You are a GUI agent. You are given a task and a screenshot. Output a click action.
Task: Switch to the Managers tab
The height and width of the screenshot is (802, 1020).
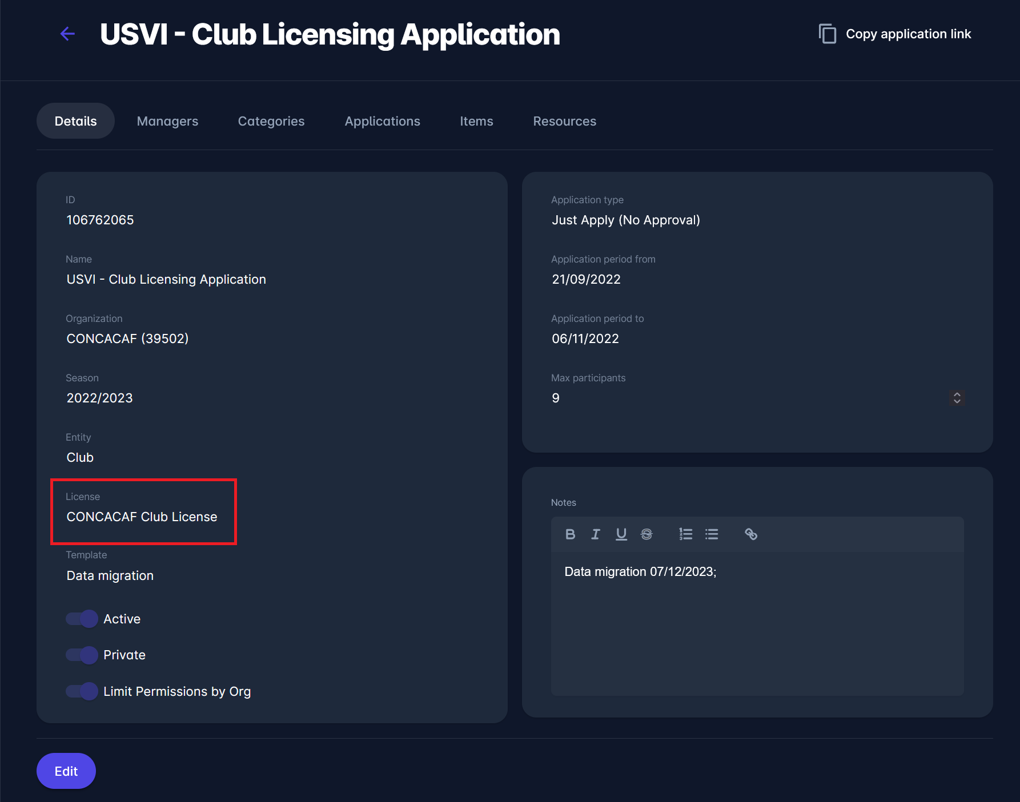167,121
